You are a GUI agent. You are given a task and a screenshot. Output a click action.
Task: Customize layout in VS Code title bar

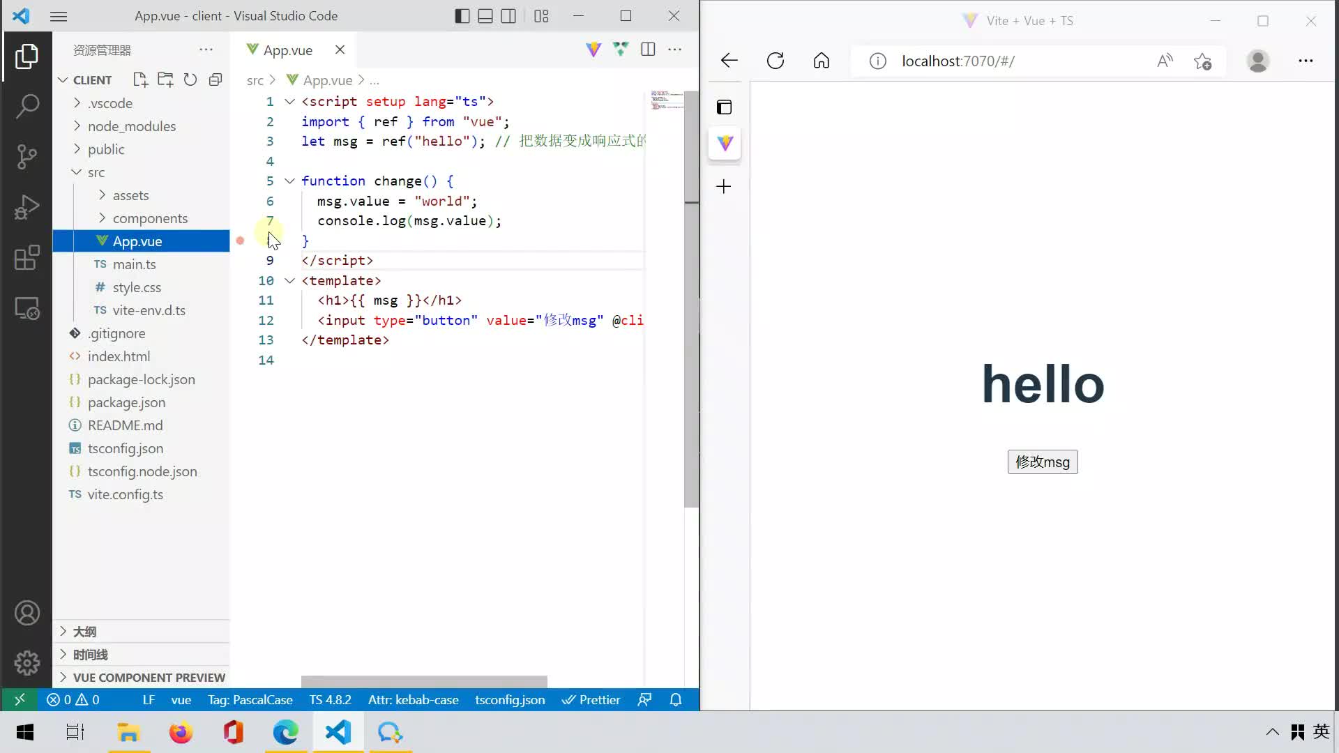pyautogui.click(x=541, y=16)
